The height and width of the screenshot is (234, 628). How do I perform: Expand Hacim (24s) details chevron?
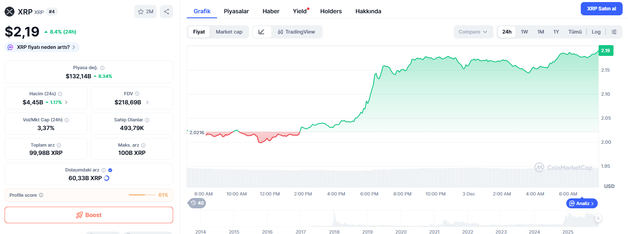click(66, 102)
